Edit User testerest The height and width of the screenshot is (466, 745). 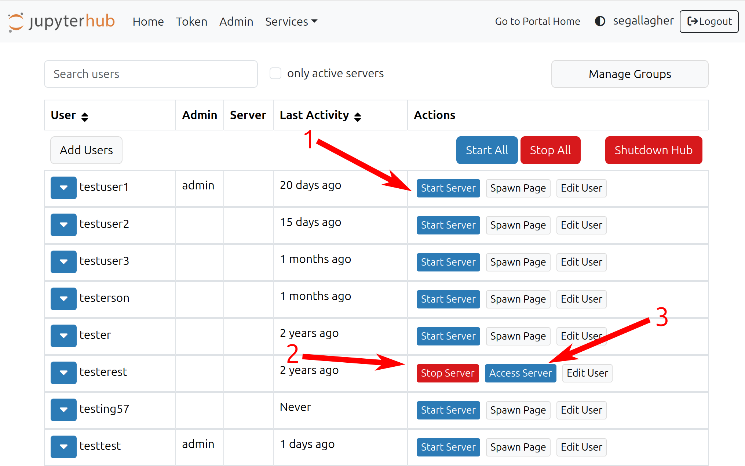click(x=587, y=373)
